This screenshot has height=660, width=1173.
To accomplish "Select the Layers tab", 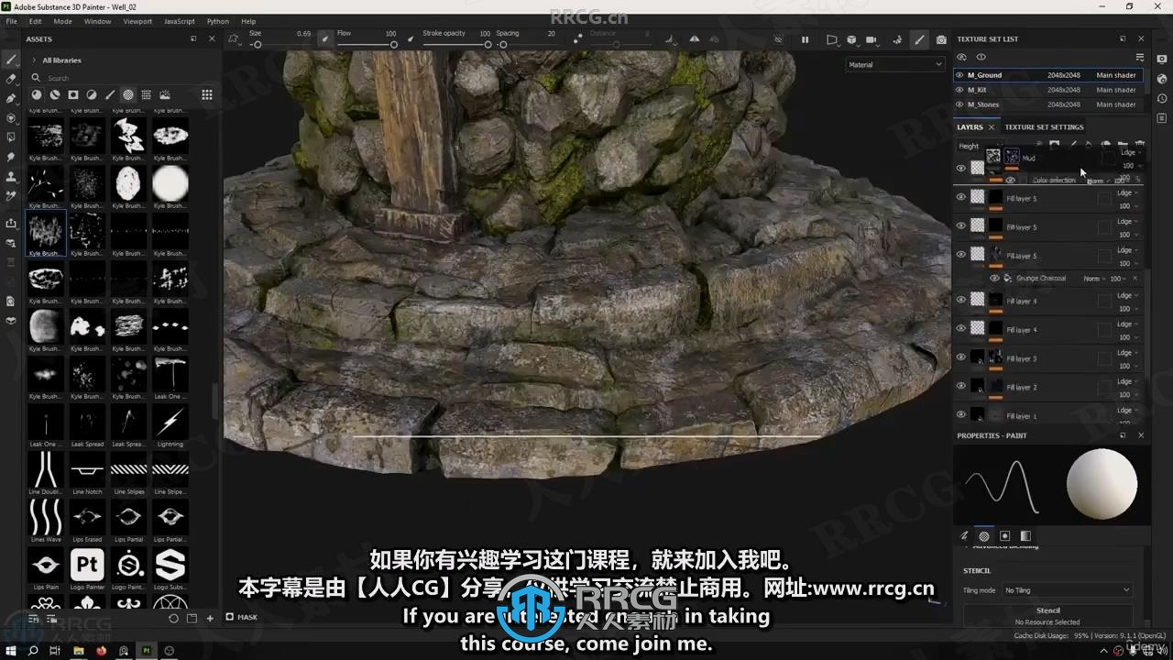I will (970, 127).
